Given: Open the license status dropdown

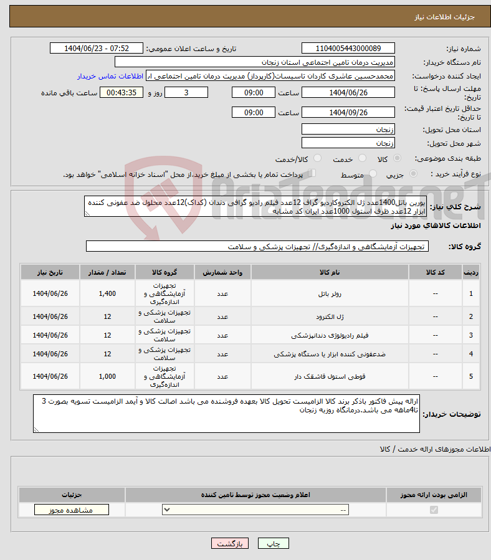Looking at the screenshot, I should (255, 510).
